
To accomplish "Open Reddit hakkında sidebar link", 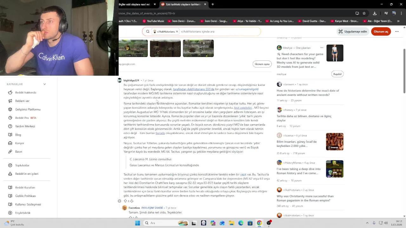I will (26, 92).
